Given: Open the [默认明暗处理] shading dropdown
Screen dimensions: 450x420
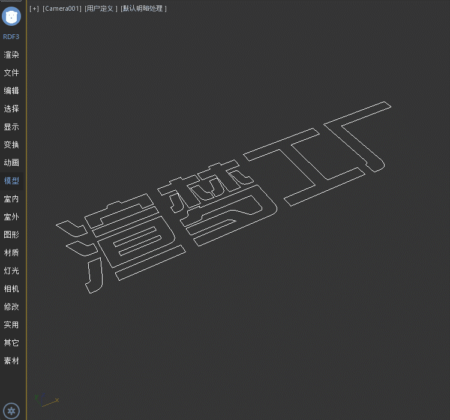Looking at the screenshot, I should coord(143,8).
